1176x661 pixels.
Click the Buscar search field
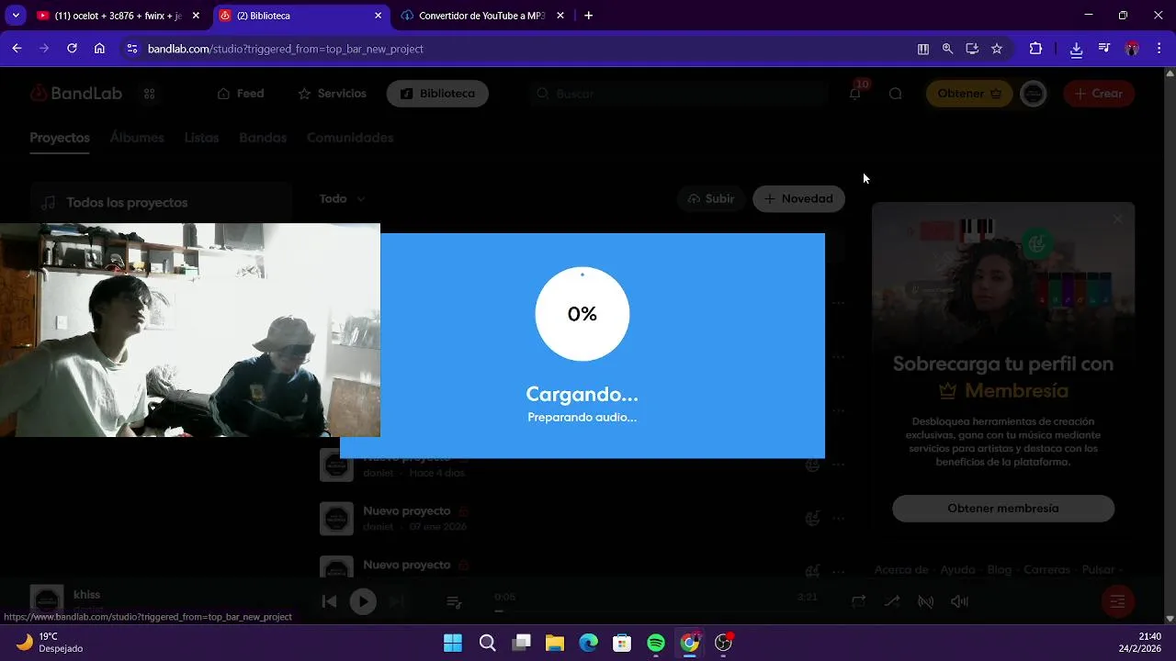coord(678,94)
